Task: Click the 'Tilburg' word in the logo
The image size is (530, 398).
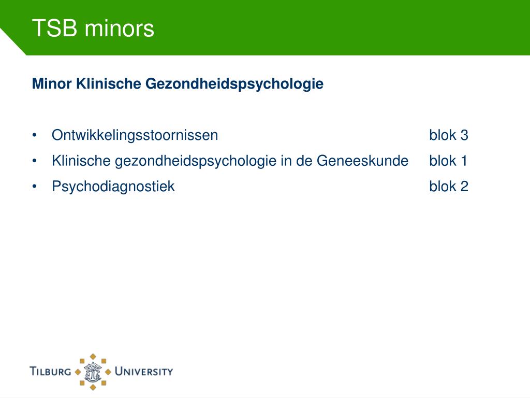Action: tap(50, 371)
